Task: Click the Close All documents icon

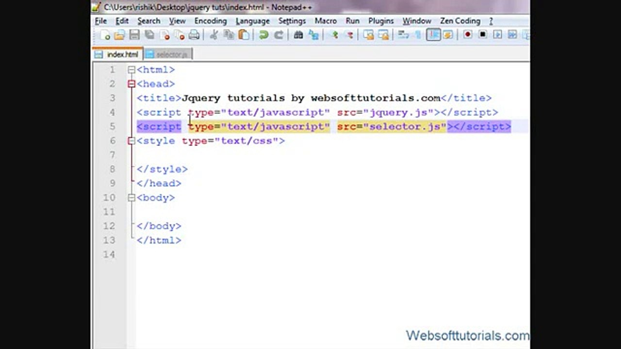Action: pos(180,35)
